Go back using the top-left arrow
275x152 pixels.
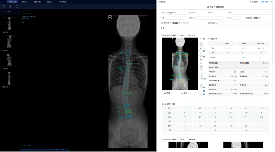pos(2,2)
